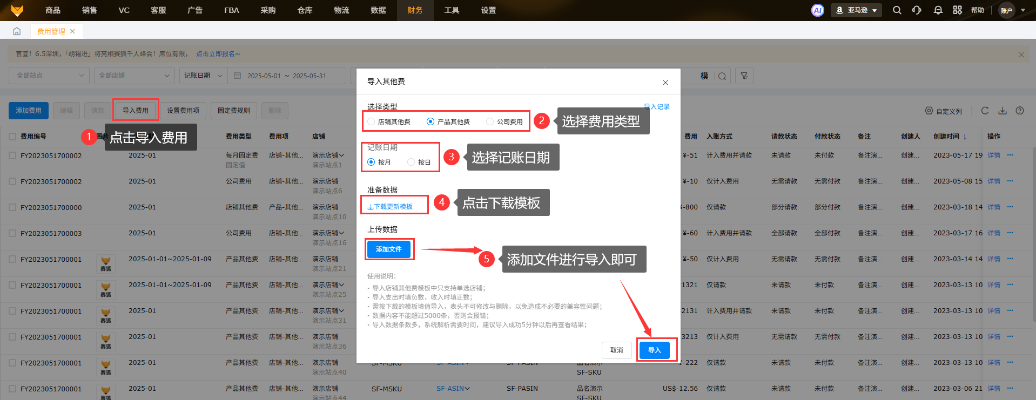1036x400 pixels.
Task: Click the calendar icon in the date range field
Action: click(237, 76)
